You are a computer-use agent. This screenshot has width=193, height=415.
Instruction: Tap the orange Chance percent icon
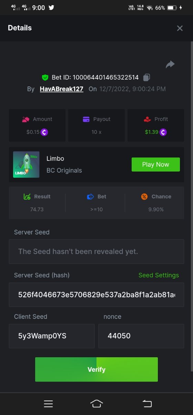pos(144,196)
